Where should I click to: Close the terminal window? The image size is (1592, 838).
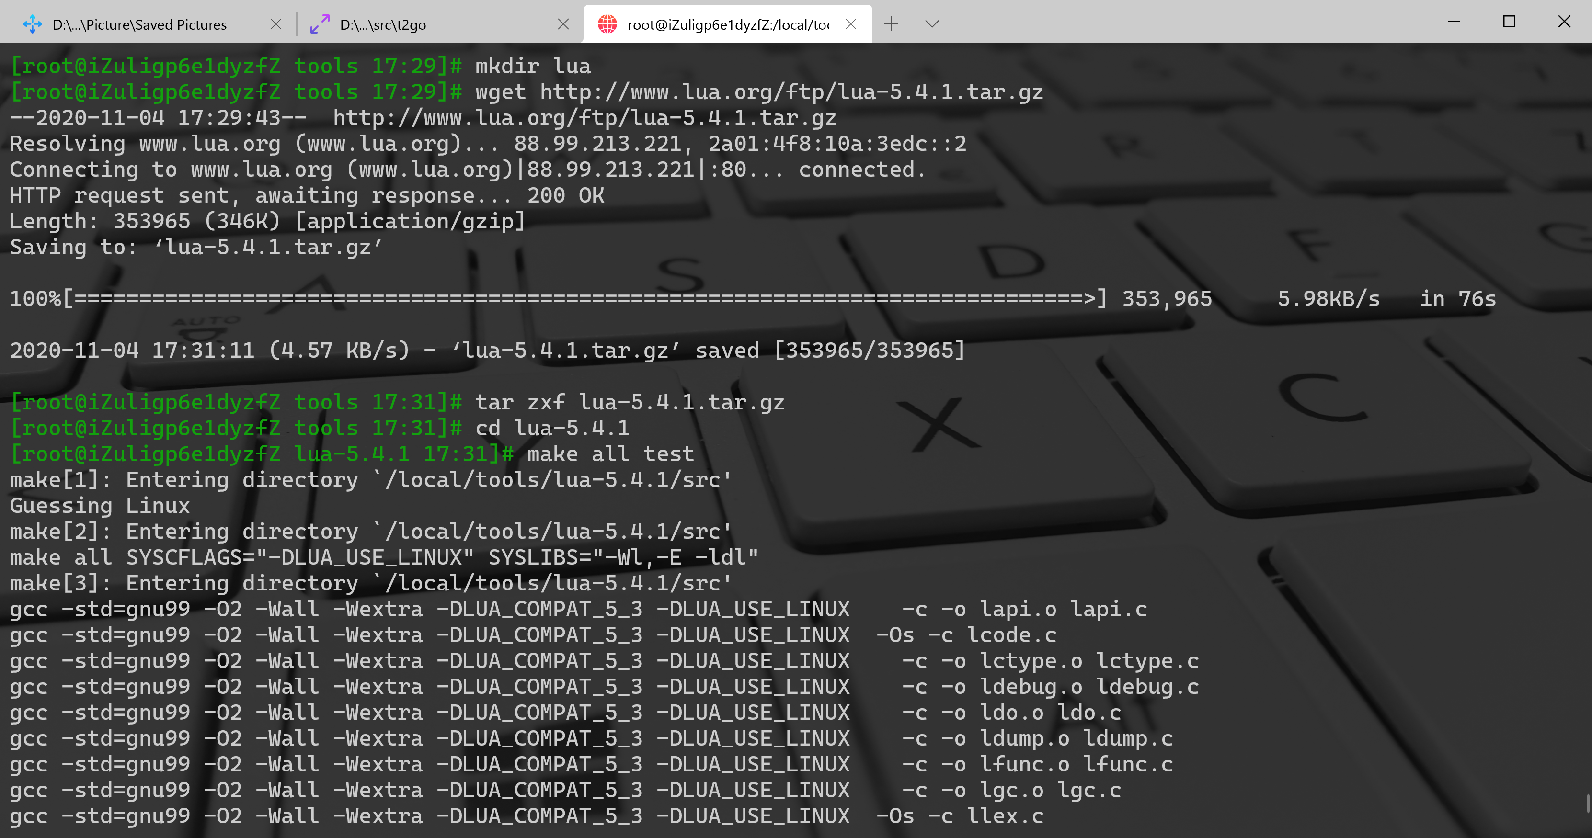click(x=1564, y=22)
